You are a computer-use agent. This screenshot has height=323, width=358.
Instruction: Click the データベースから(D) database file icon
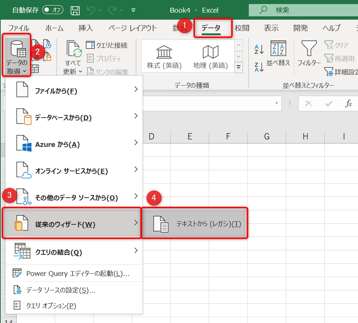24,117
